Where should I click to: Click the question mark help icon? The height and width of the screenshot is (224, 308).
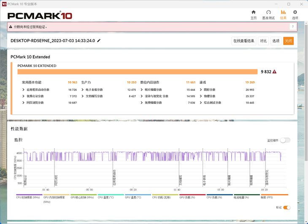[293, 27]
